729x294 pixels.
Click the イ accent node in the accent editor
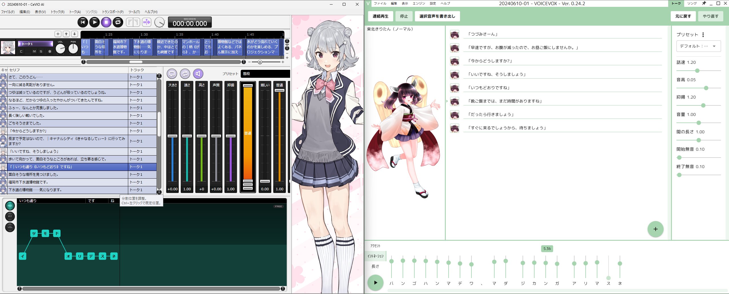23,256
